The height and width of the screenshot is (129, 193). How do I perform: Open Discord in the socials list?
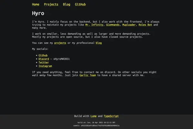44,59
